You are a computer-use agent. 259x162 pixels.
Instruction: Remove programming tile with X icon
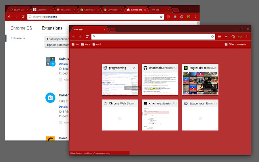click(134, 68)
